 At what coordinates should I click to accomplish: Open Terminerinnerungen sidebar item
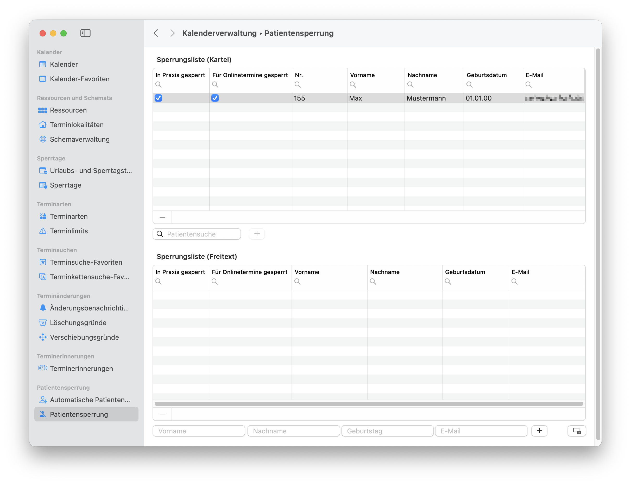(x=86, y=368)
